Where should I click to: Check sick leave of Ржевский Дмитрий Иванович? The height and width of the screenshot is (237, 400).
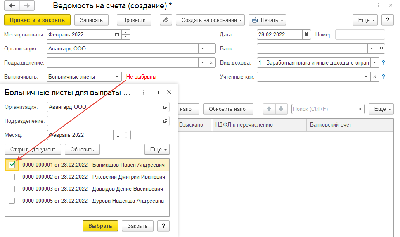(x=12, y=177)
